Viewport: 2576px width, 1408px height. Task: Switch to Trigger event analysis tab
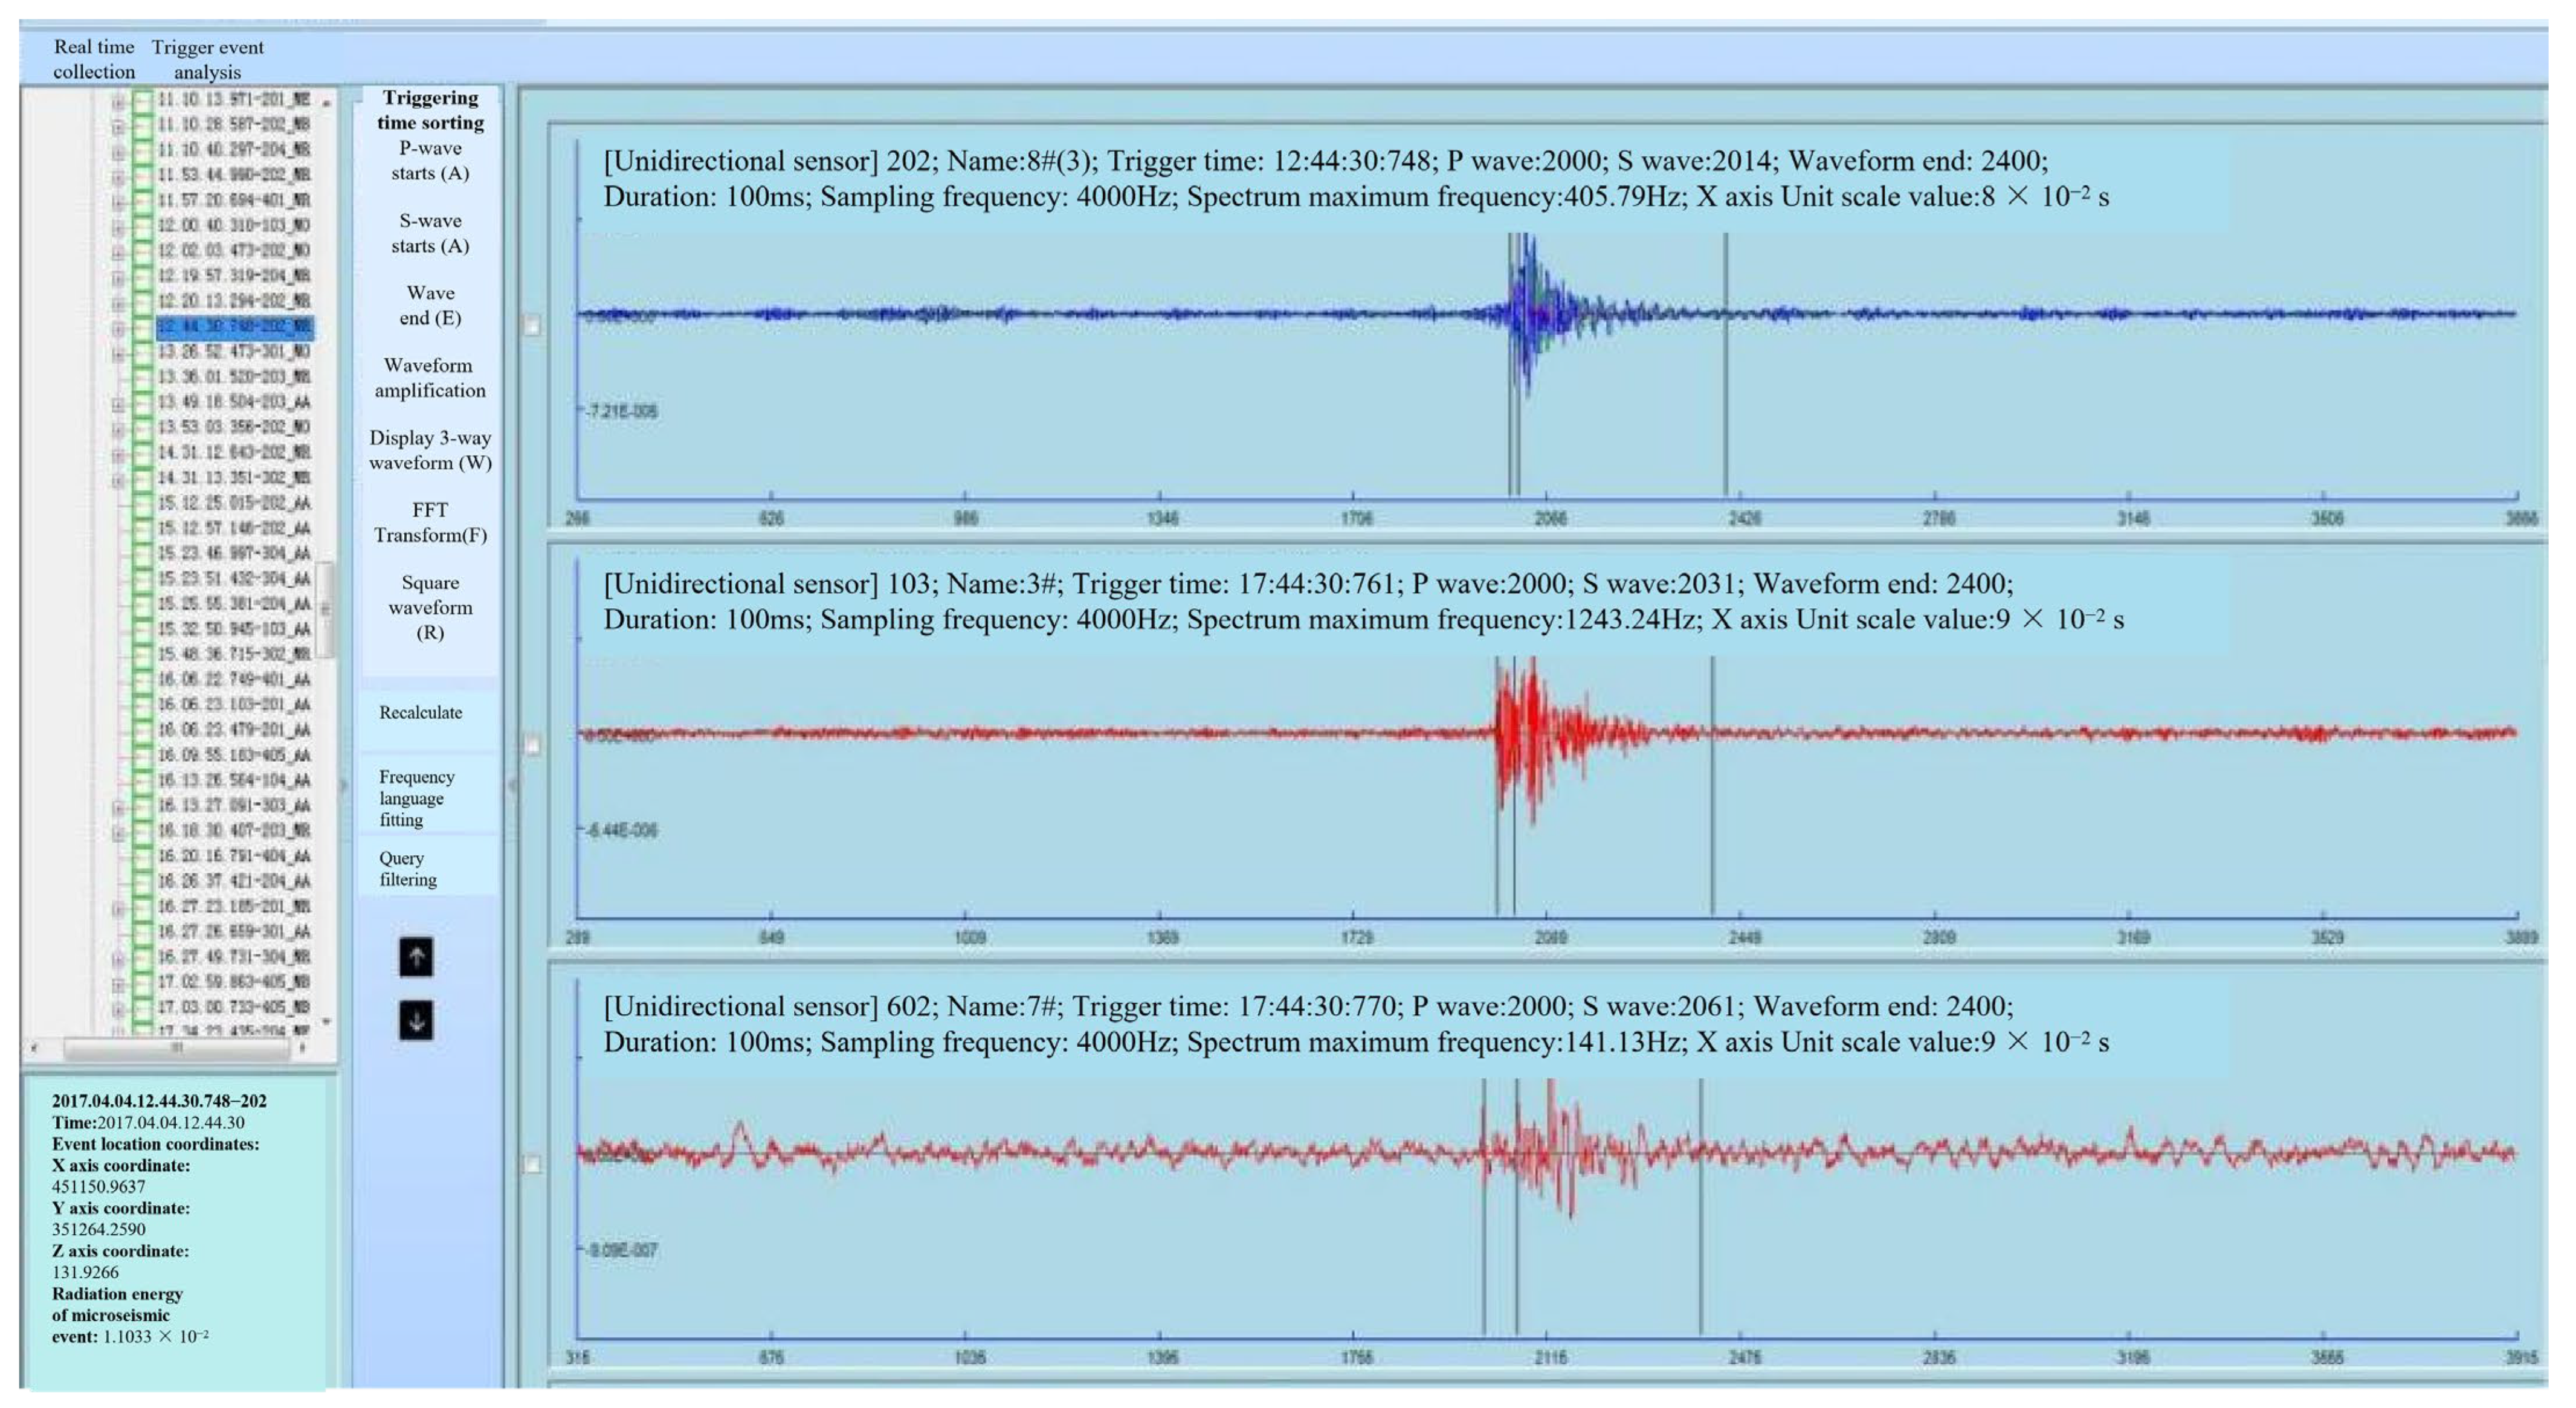pyautogui.click(x=208, y=59)
